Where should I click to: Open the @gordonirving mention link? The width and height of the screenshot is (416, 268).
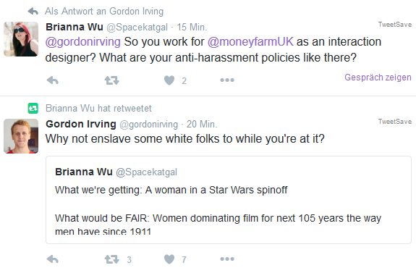82,42
